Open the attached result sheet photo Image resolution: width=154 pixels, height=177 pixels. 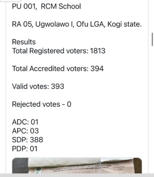tap(77, 165)
